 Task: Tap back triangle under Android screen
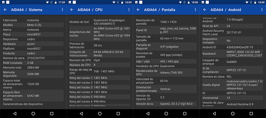(214, 114)
